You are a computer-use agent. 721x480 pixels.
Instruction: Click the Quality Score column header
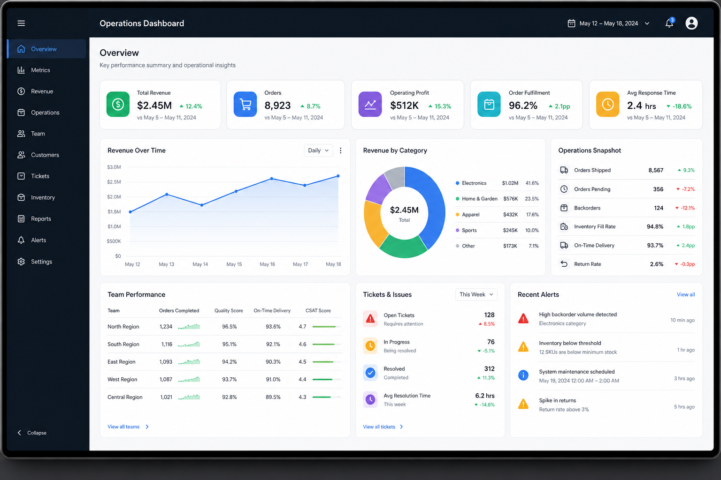pos(229,311)
